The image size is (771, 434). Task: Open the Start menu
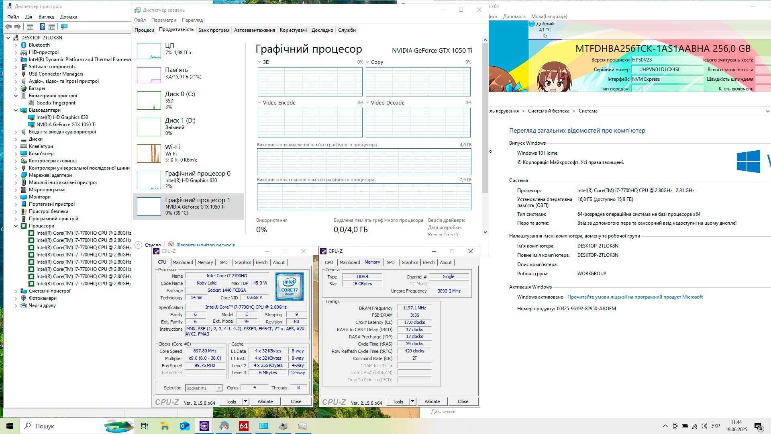[x=10, y=426]
